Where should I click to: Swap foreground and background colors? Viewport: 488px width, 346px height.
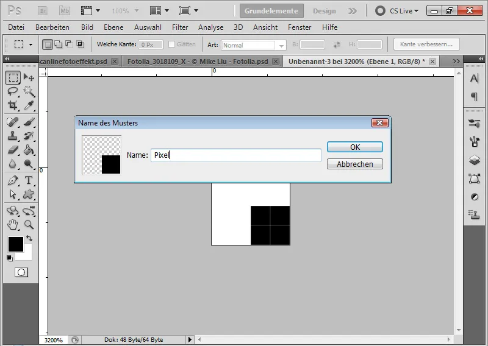pos(29,238)
